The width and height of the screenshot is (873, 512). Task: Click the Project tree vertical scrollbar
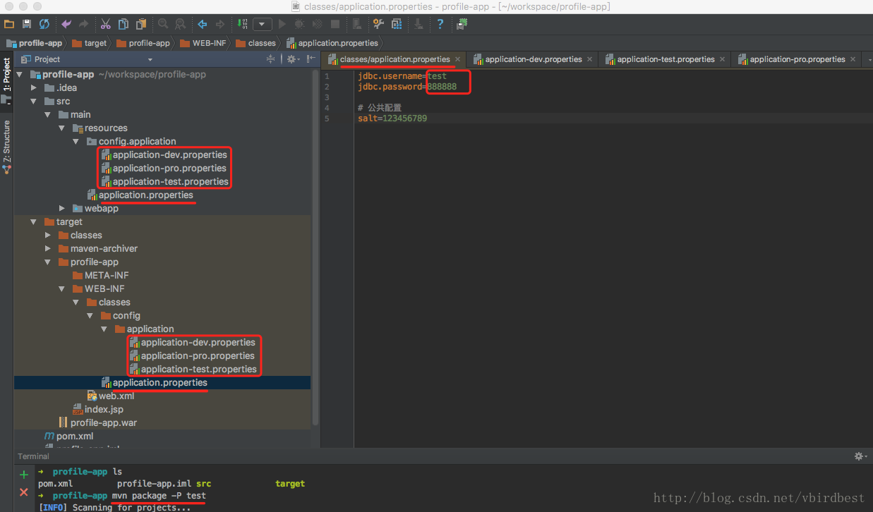click(x=315, y=247)
